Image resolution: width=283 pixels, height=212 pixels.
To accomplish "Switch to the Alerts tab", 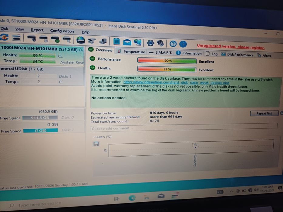I will (264, 55).
